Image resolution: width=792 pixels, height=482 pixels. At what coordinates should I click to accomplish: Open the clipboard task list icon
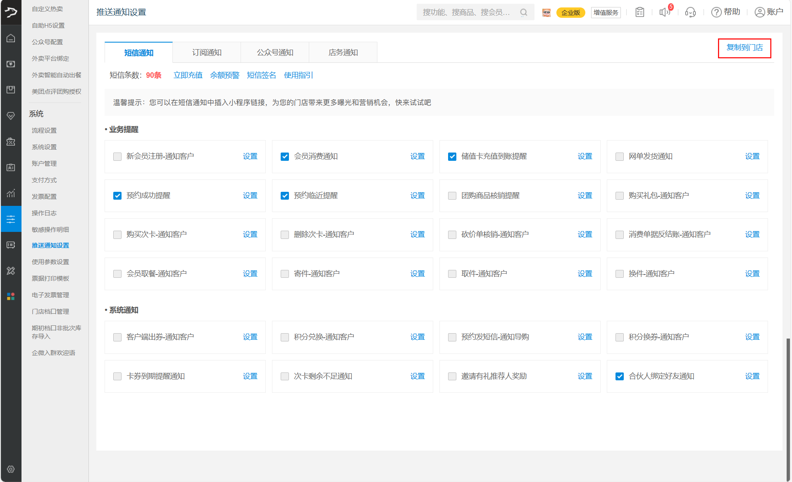(640, 12)
